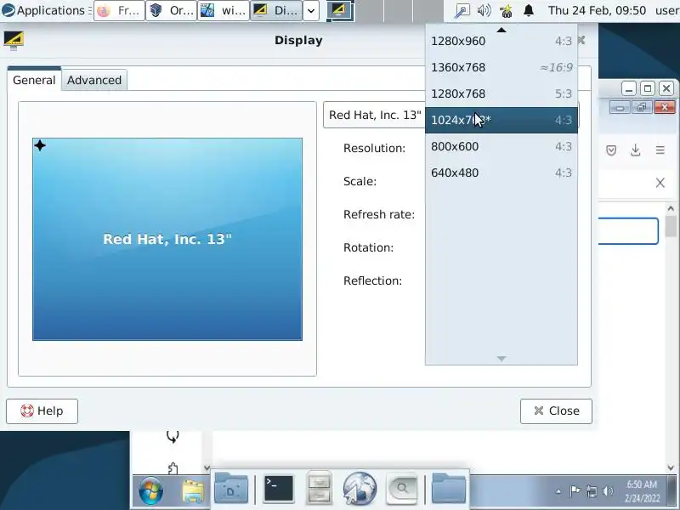Click the scroll-down arrow on Firefox scrollbar
The height and width of the screenshot is (510, 680).
point(671,467)
